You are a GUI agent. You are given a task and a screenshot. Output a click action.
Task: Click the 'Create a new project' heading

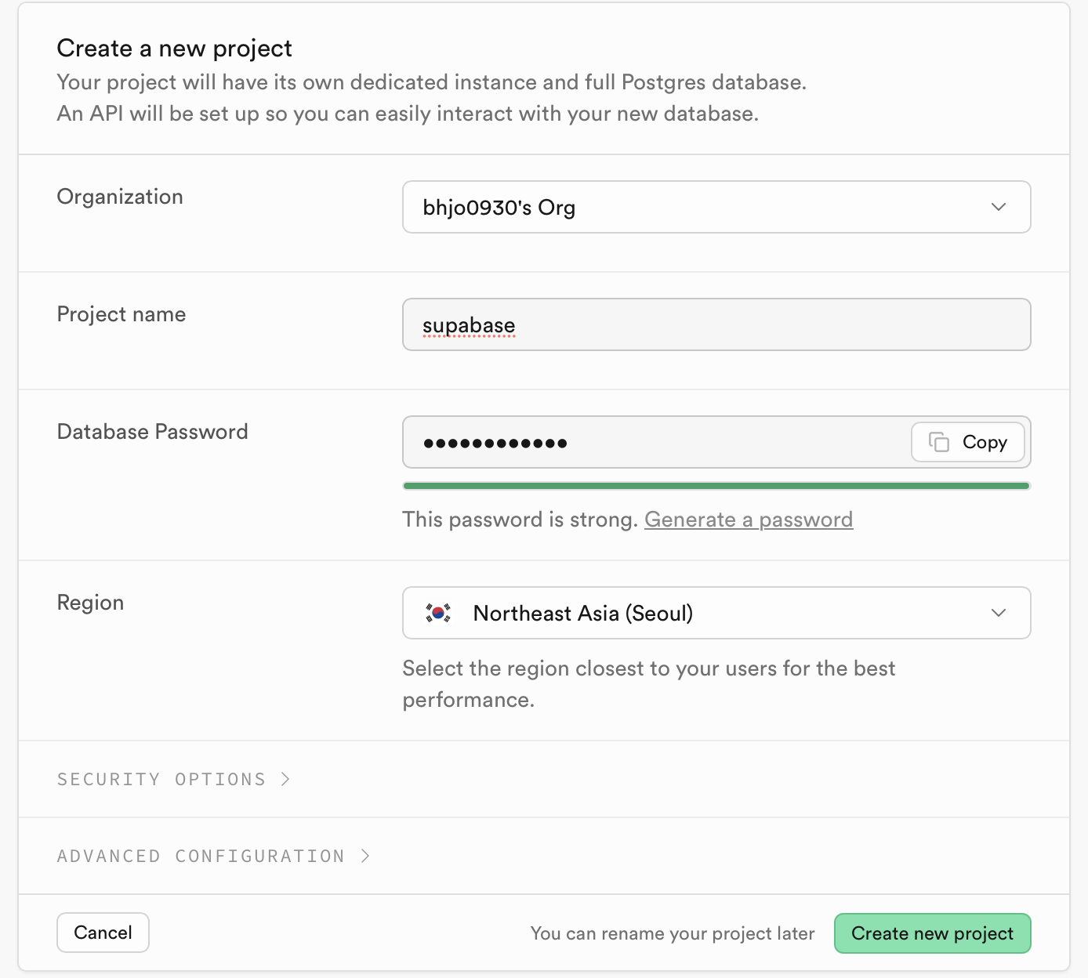pos(174,49)
